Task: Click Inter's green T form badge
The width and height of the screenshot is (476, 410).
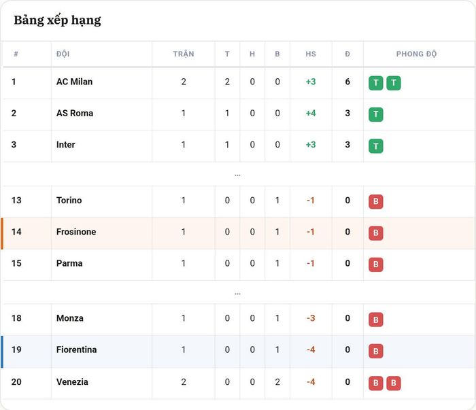Action: pos(376,146)
